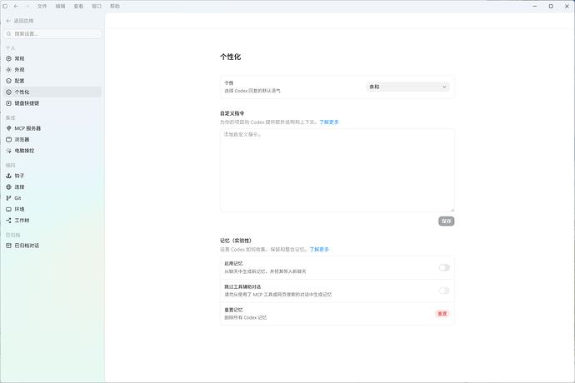Select the 个性化 sidebar icon
575x383 pixels.
9,92
